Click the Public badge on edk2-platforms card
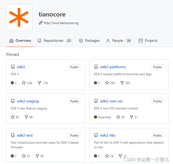The height and width of the screenshot is (164, 173). pos(158,67)
